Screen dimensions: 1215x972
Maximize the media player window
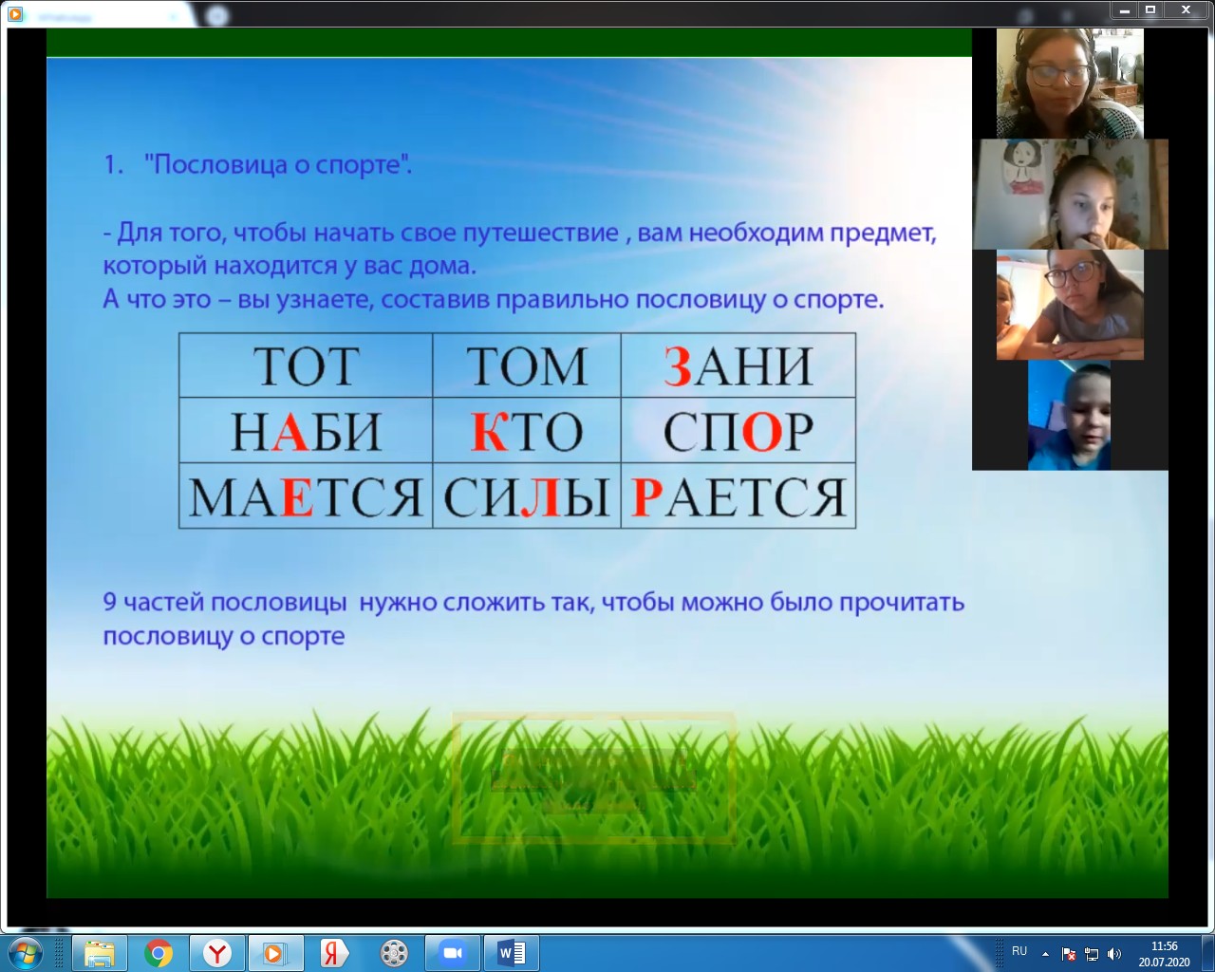(x=1150, y=10)
